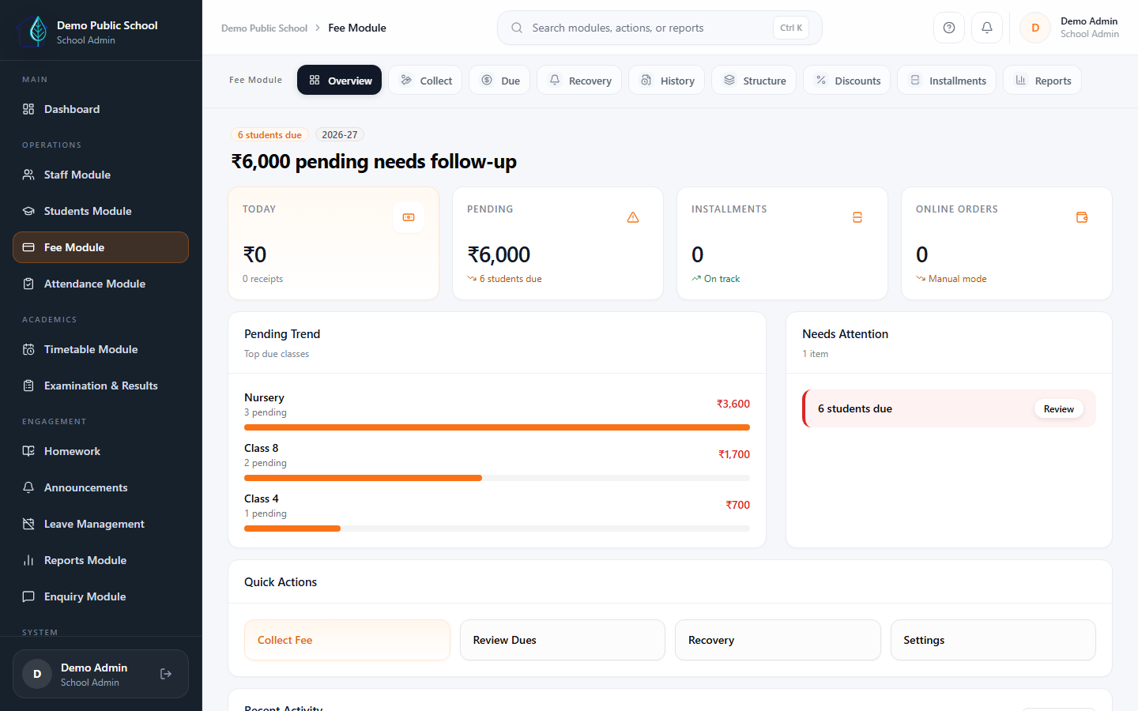Click the Students Module graduation cap icon
Image resolution: width=1138 pixels, height=711 pixels.
pyautogui.click(x=28, y=211)
